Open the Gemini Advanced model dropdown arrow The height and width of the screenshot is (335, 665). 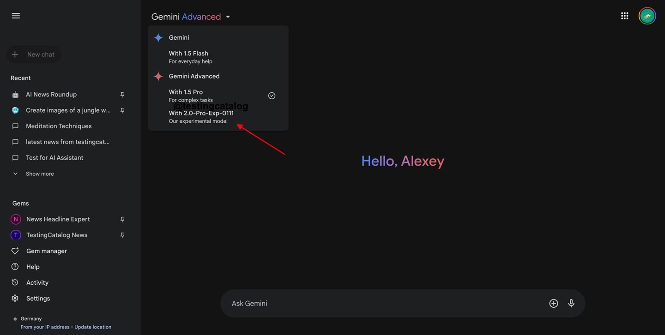(x=227, y=16)
